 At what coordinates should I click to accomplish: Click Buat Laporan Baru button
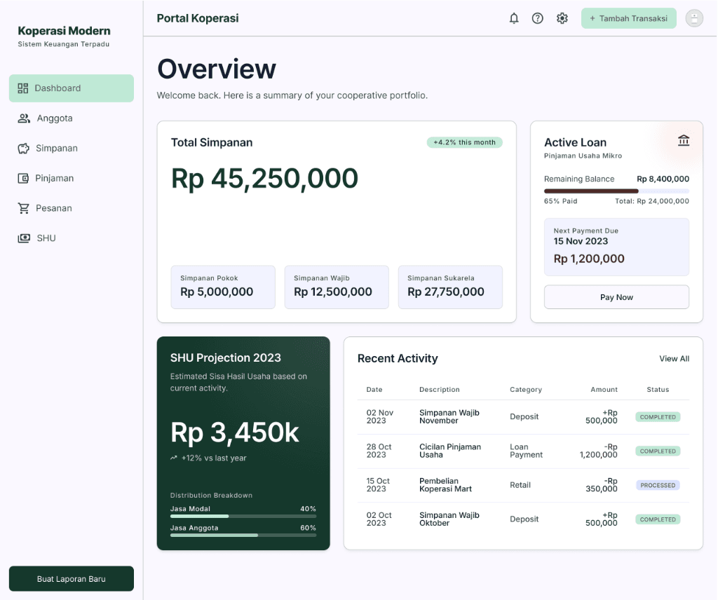click(72, 579)
